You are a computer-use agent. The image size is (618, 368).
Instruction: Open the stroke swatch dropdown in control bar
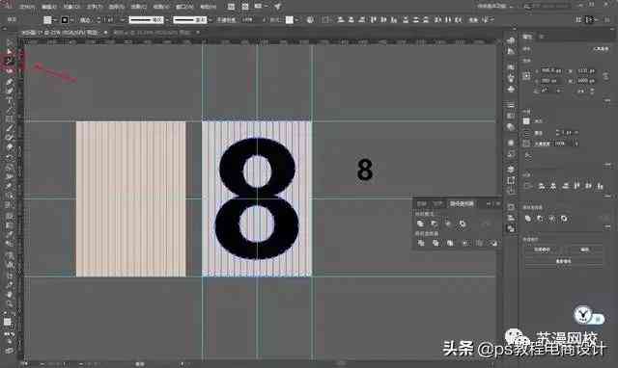click(71, 19)
